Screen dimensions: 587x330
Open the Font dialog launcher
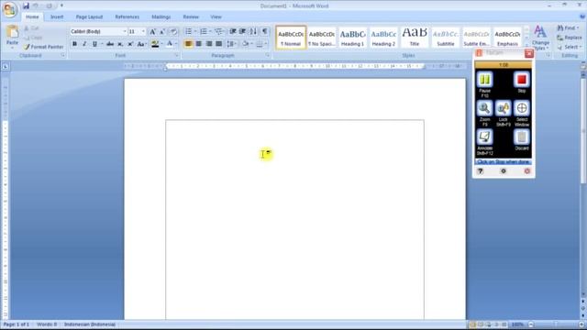(177, 55)
